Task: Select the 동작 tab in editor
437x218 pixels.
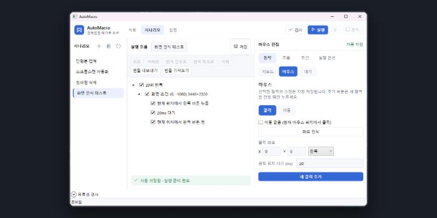Action: pyautogui.click(x=267, y=58)
